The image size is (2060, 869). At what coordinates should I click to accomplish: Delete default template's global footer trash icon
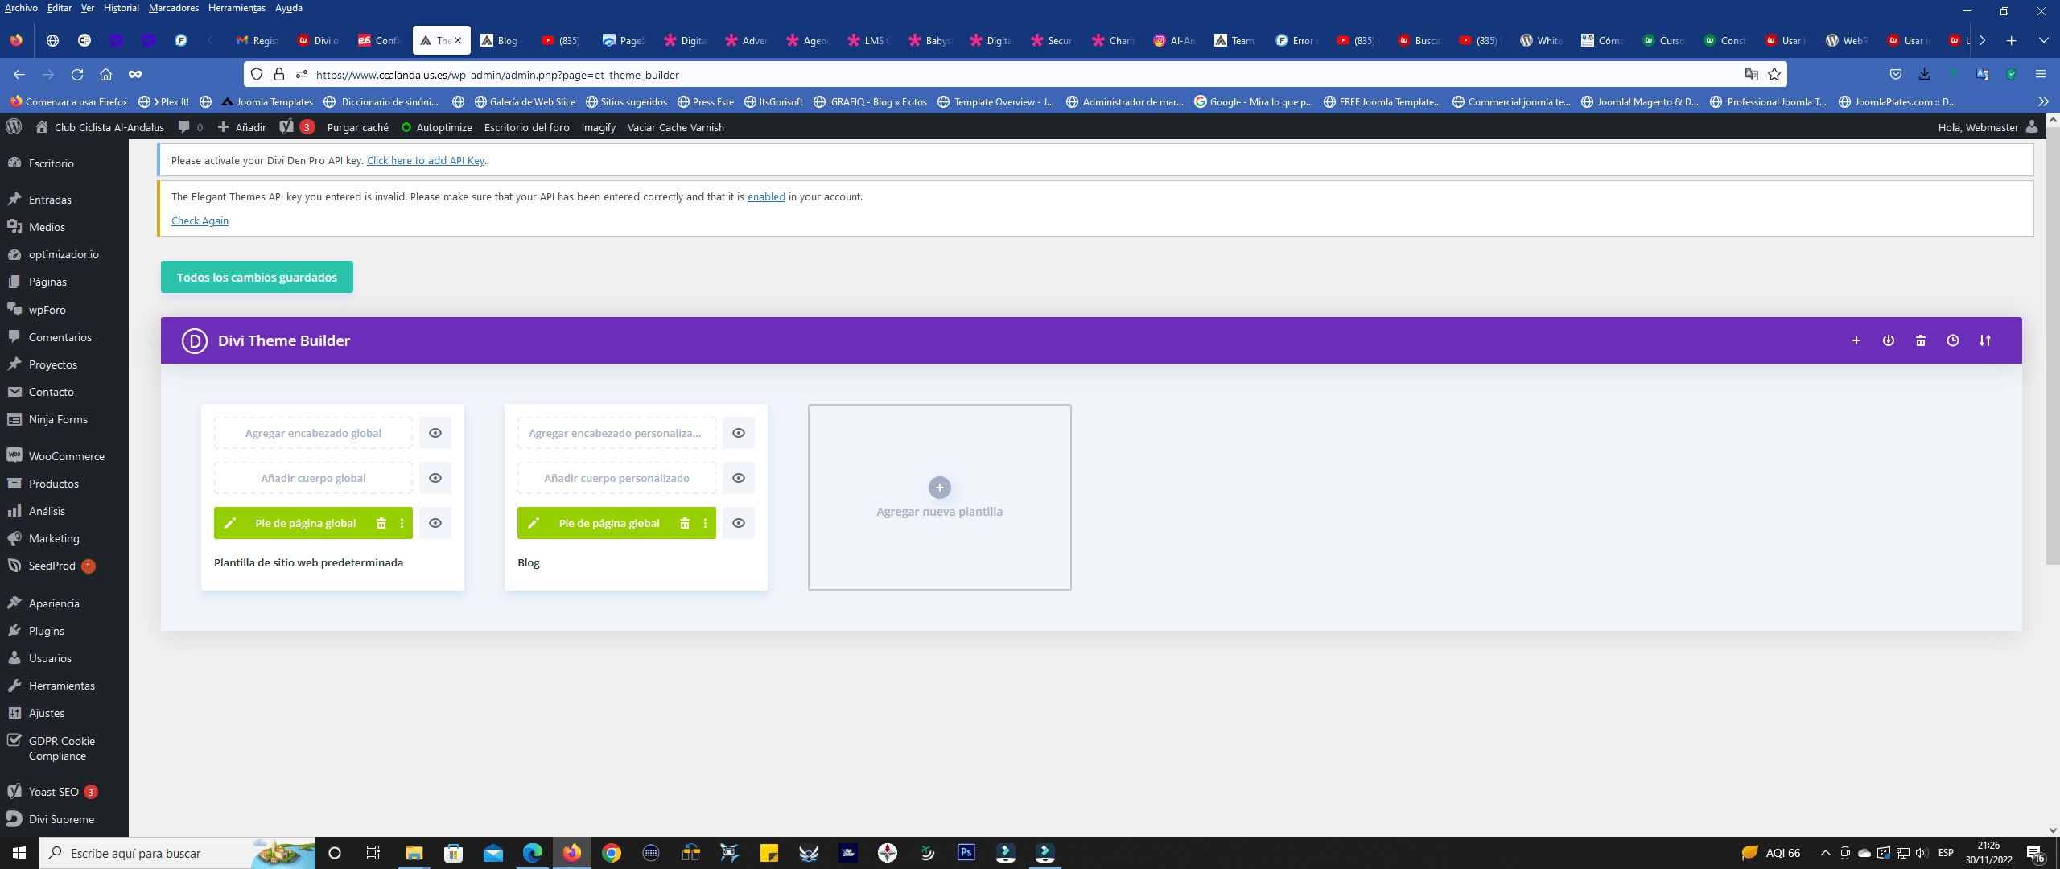pos(381,523)
